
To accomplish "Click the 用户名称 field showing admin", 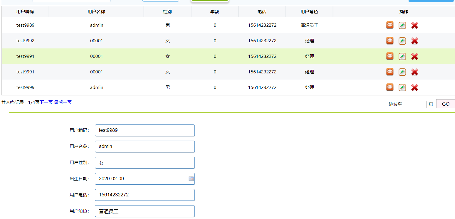I will click(145, 146).
